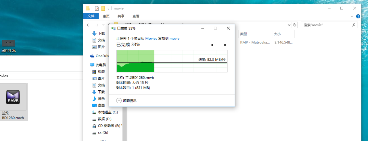Open the Movies source folder link

pos(151,38)
